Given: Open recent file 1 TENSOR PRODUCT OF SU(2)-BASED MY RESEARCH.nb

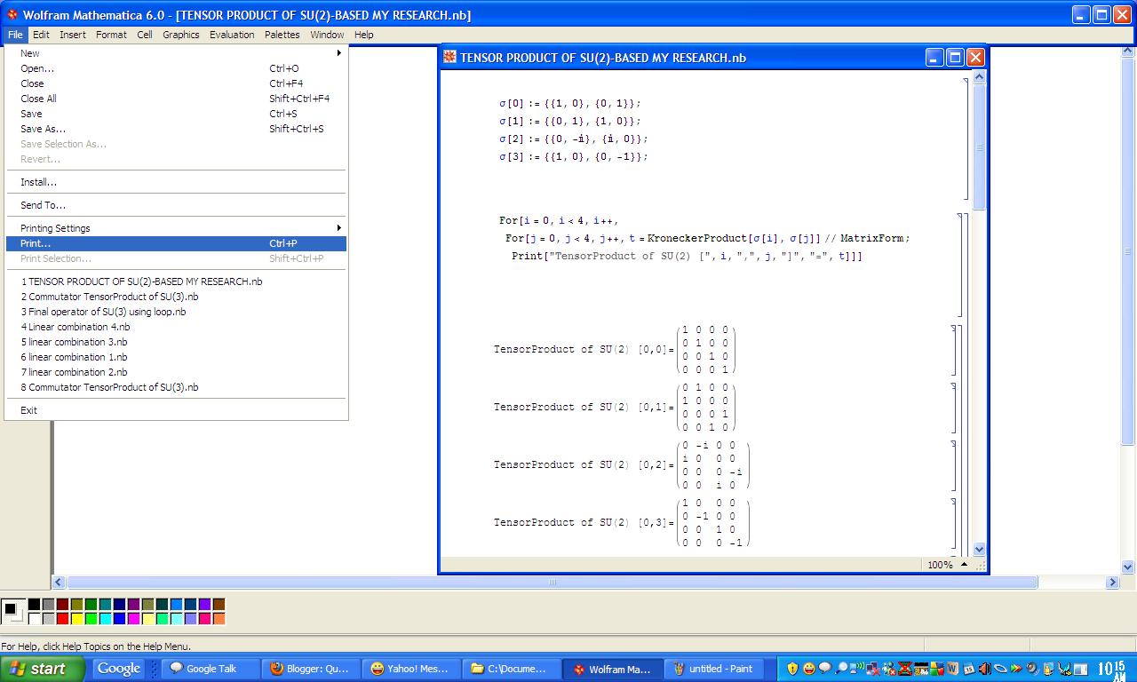Looking at the screenshot, I should click(176, 282).
